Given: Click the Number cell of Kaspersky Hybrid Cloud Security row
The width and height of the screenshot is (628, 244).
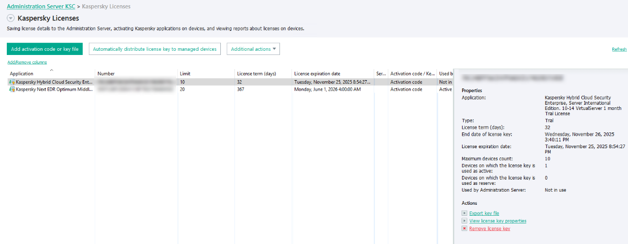Looking at the screenshot, I should pyautogui.click(x=135, y=82).
